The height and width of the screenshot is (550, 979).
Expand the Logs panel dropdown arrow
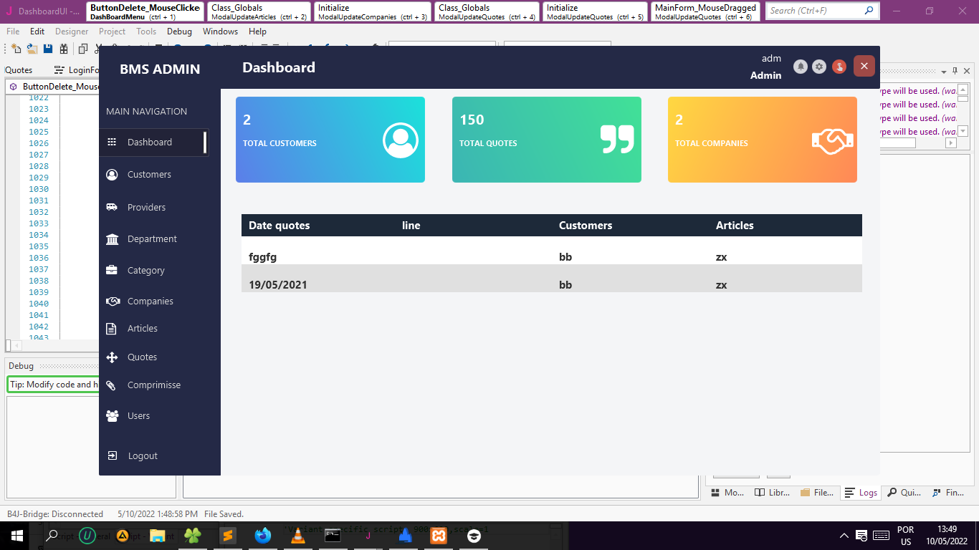coord(943,71)
